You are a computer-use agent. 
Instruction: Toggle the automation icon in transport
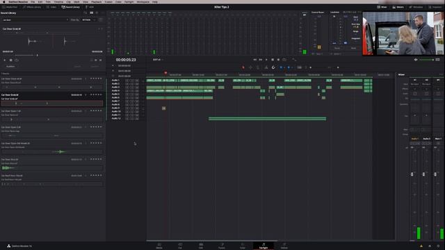coord(294,60)
